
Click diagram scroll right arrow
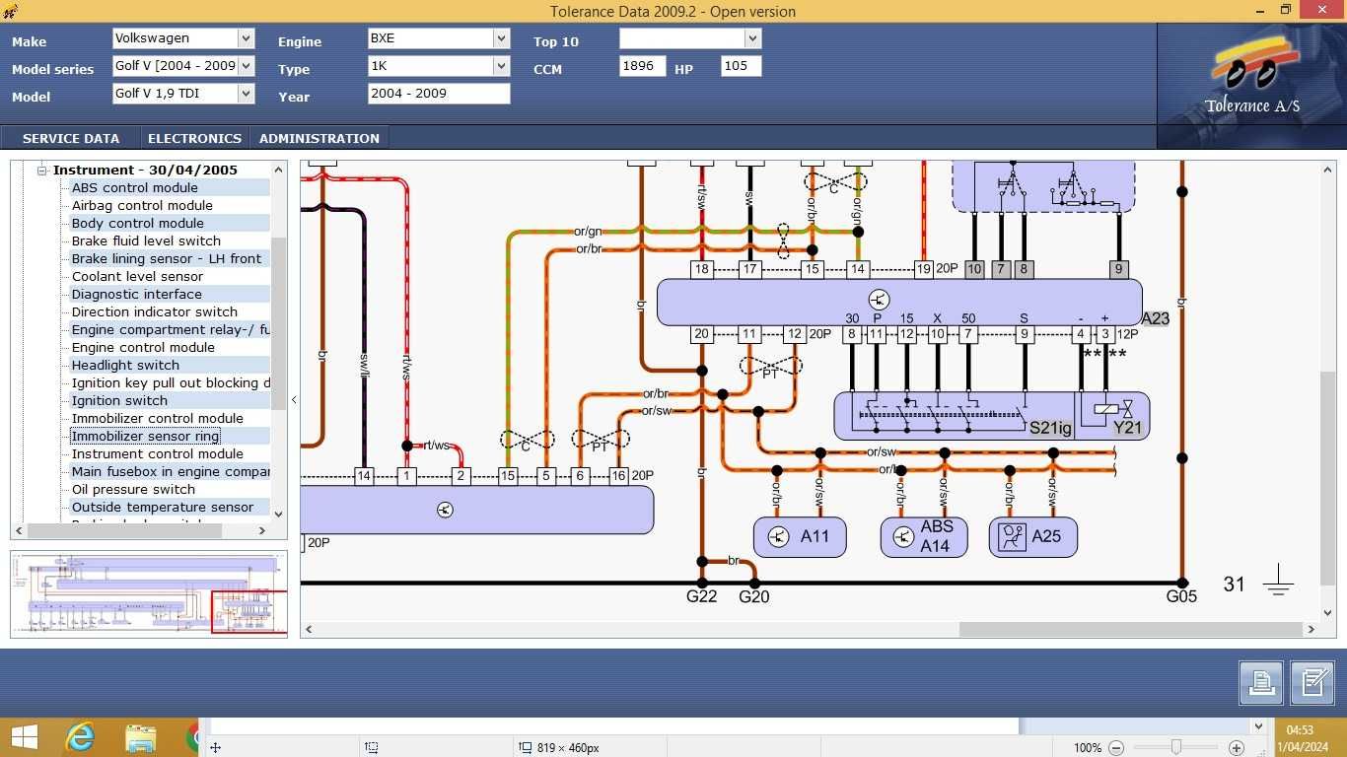tap(1312, 629)
